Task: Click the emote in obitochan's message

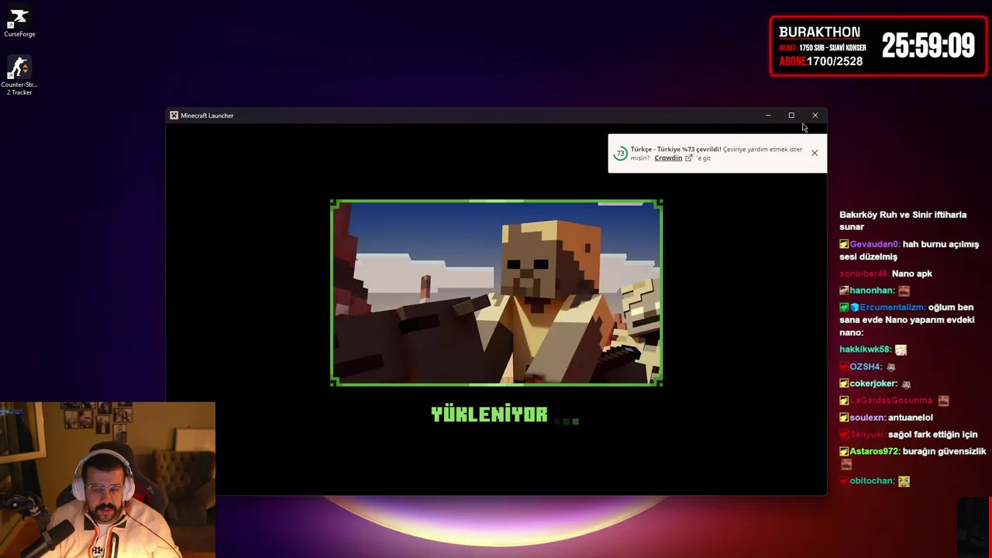Action: pos(904,481)
